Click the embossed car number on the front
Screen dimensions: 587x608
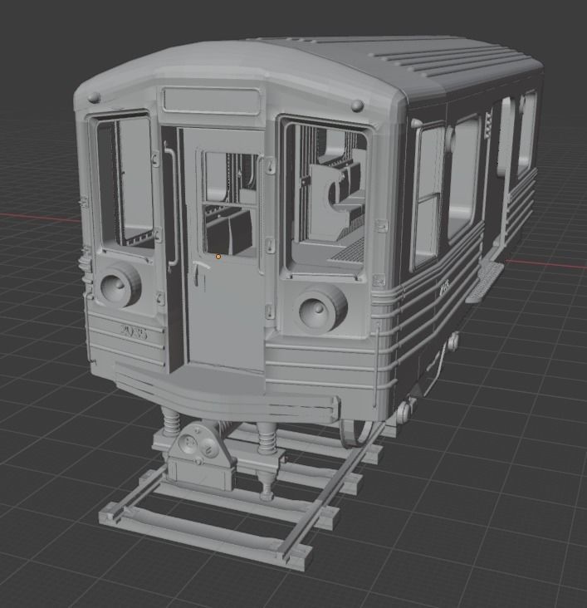135,332
